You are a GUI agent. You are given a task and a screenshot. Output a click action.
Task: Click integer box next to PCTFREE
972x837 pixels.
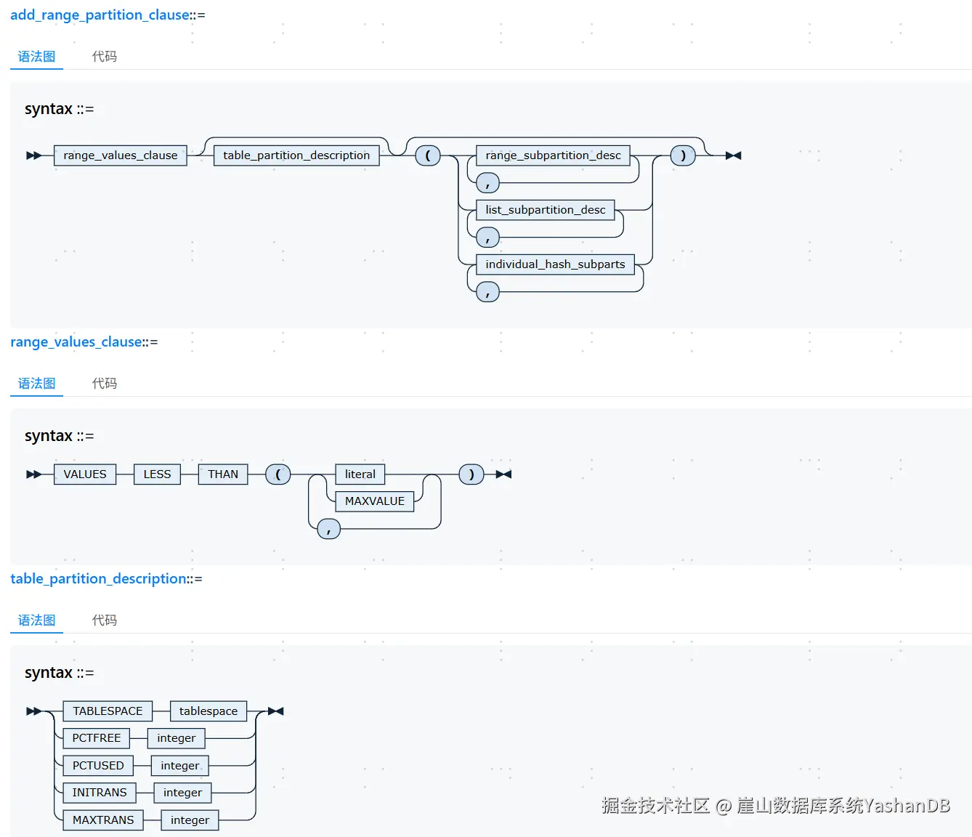click(x=177, y=738)
